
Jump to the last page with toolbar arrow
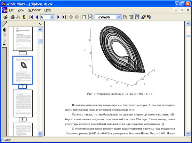(64, 17)
